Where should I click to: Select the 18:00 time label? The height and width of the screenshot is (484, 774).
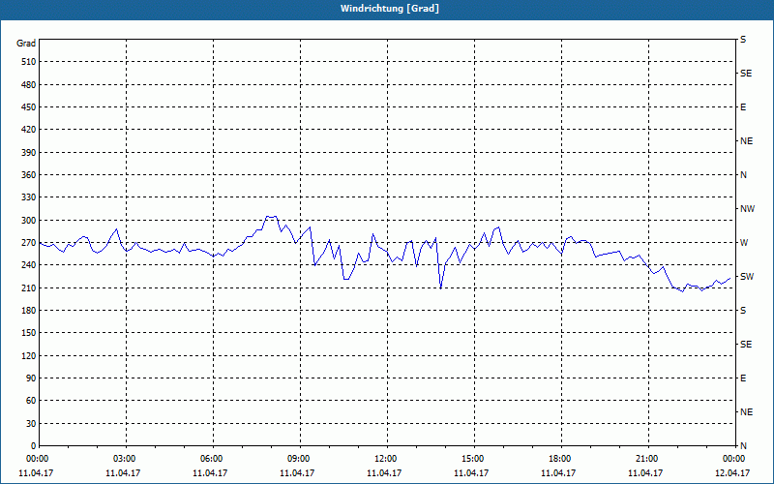[x=562, y=459]
